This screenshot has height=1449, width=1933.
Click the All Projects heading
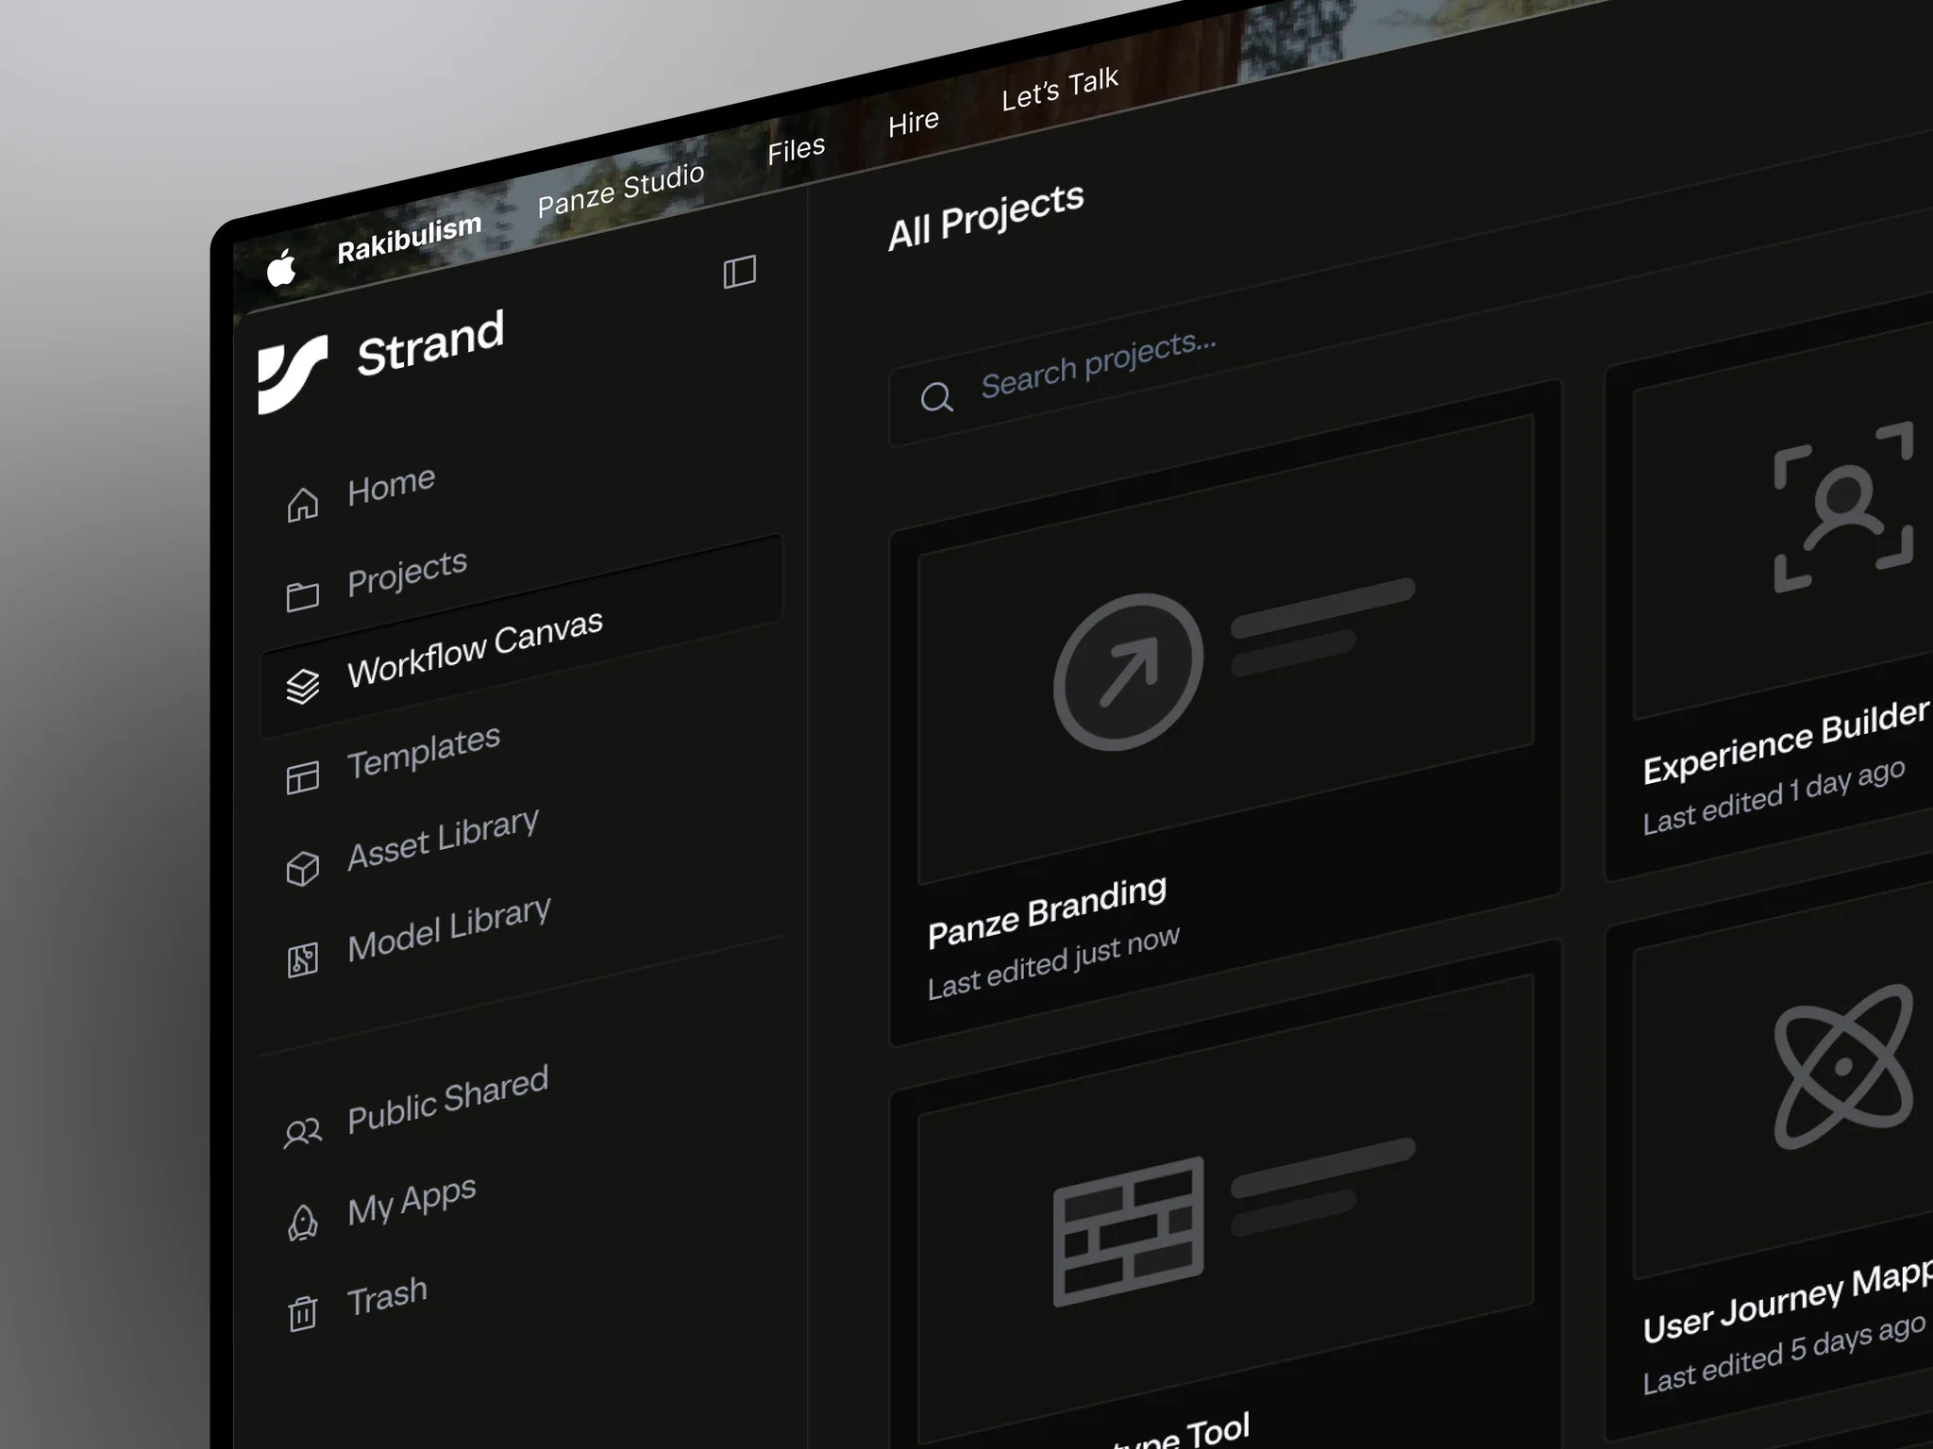click(x=985, y=216)
